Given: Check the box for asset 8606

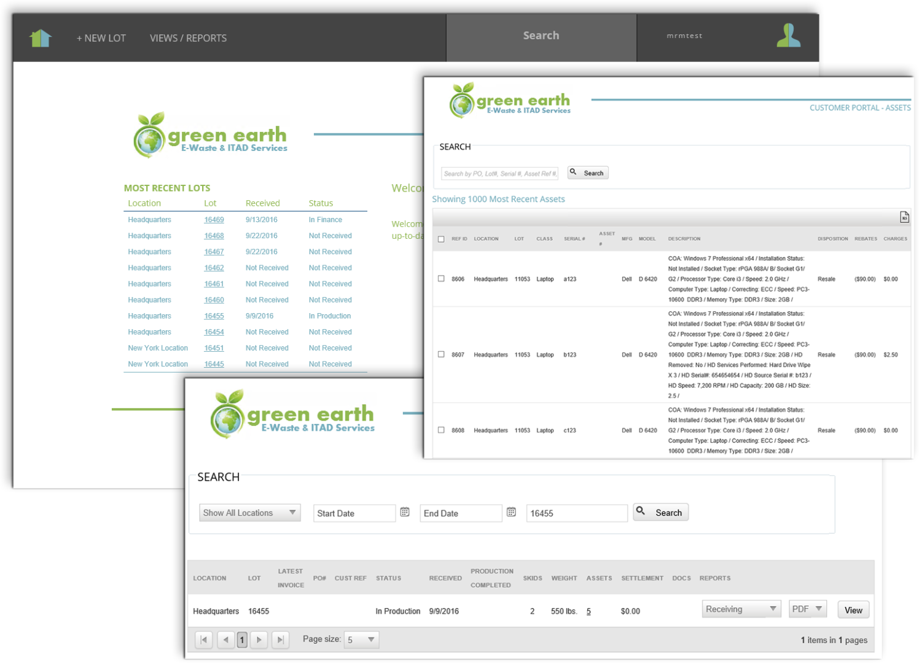Looking at the screenshot, I should pos(441,279).
